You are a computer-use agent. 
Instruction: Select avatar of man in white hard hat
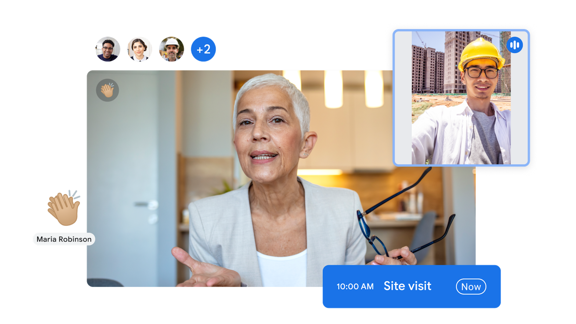point(171,49)
